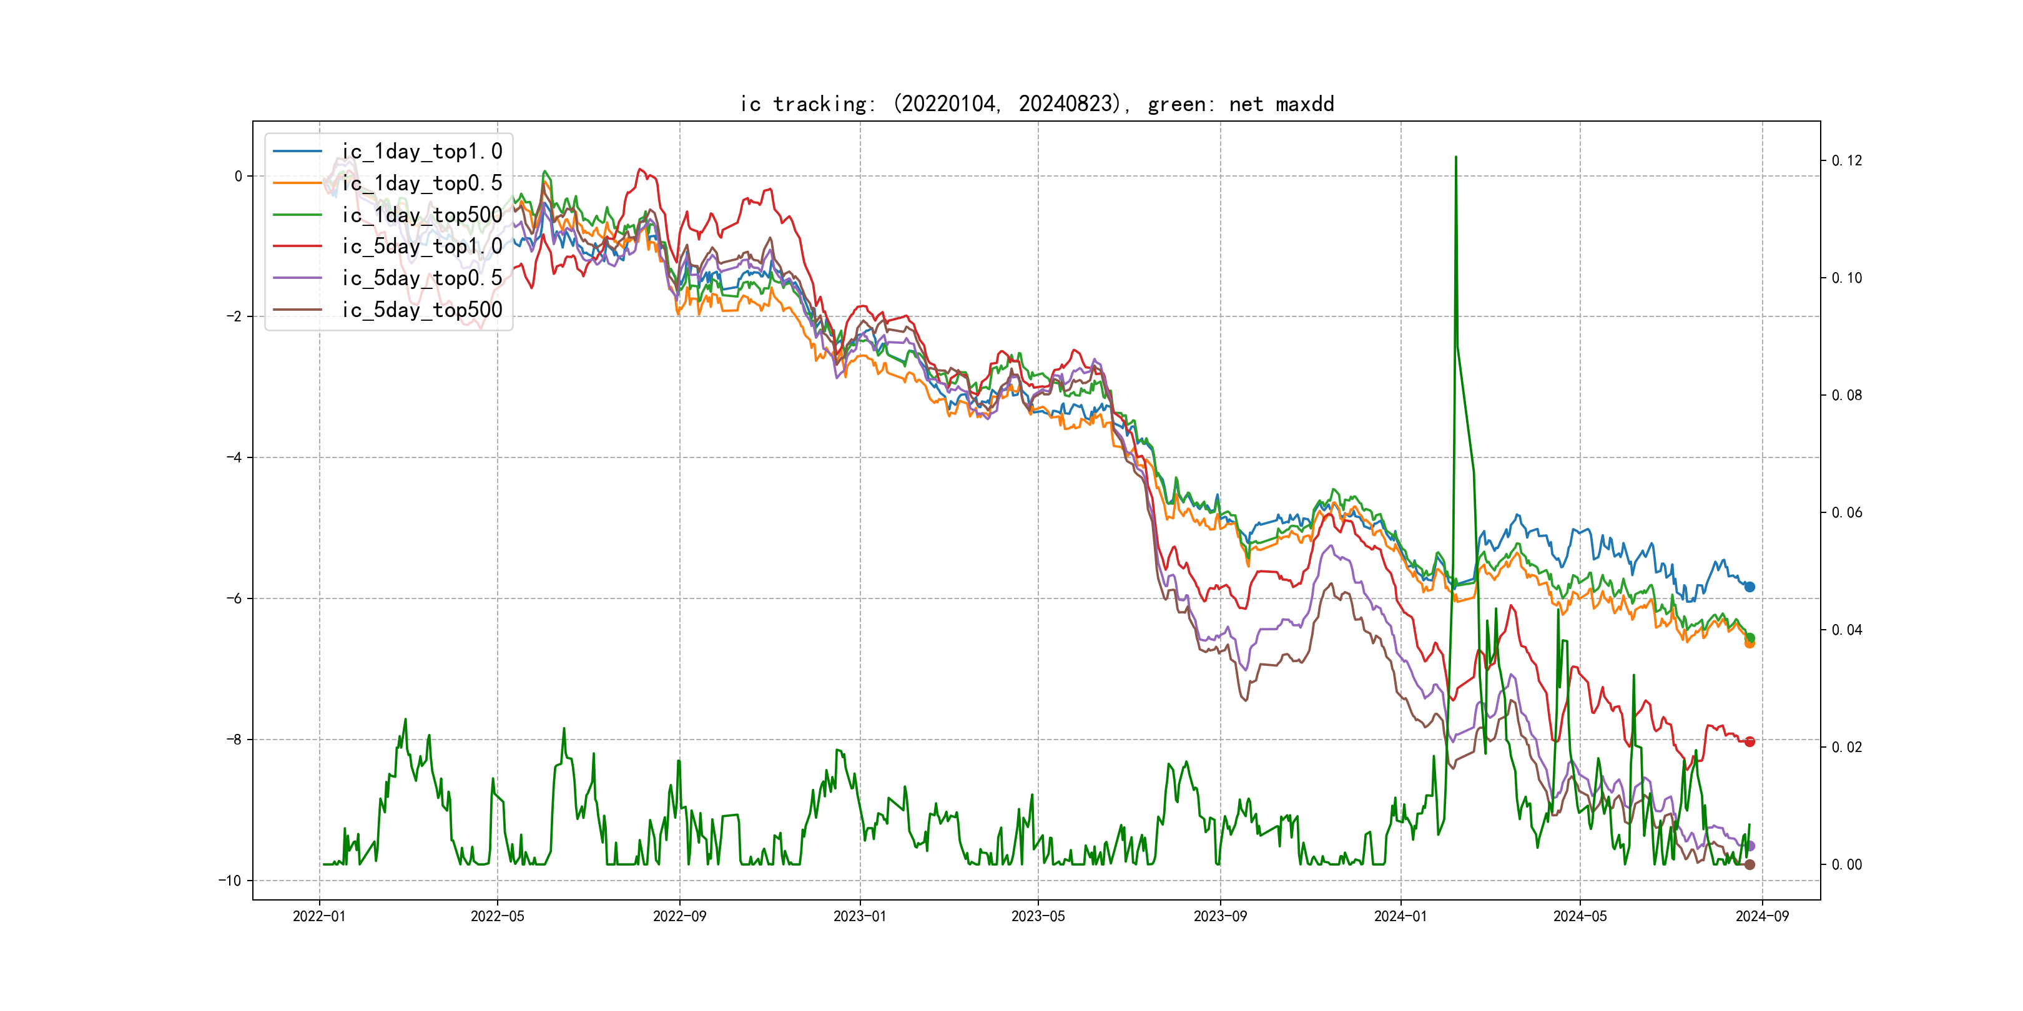Click the ic_5day_top1.0 legend label

click(x=421, y=247)
